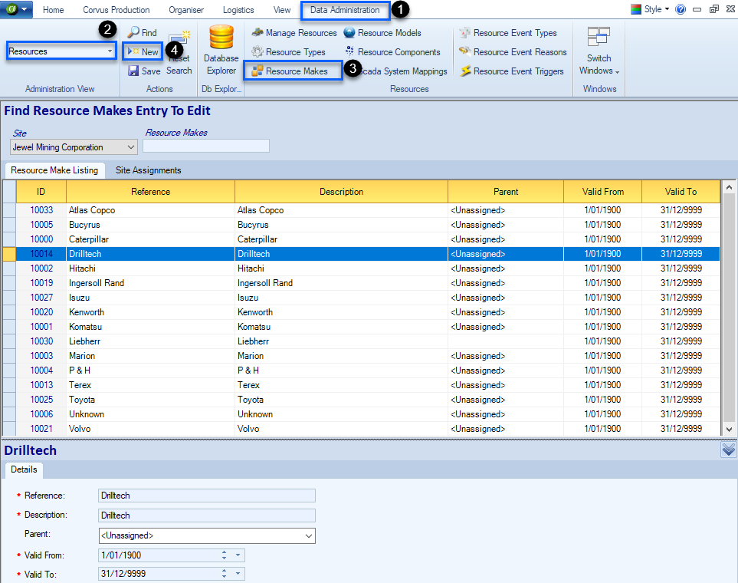Viewport: 738px width, 583px height.
Task: Expand the Switch Windows dropdown arrow
Action: 617,72
